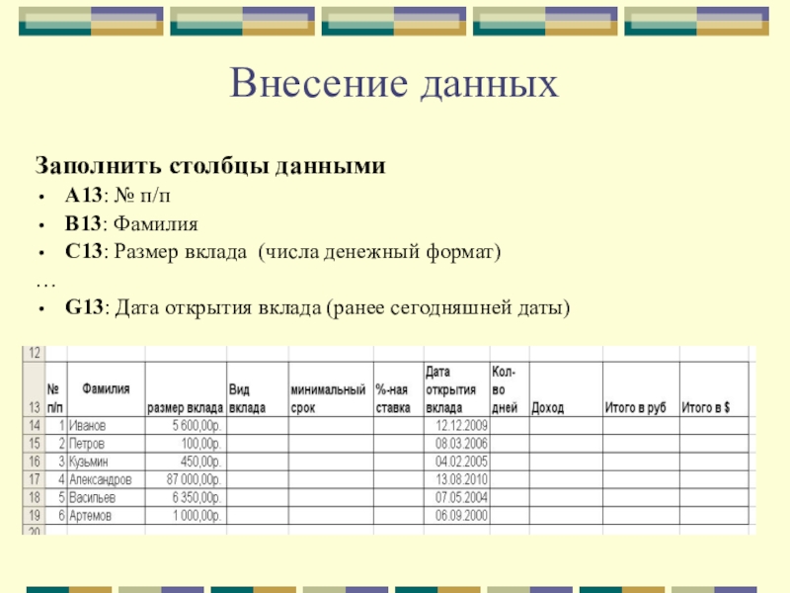Select empty 'Доход' cell in Петров row
Image resolution: width=790 pixels, height=593 pixels.
(x=566, y=443)
